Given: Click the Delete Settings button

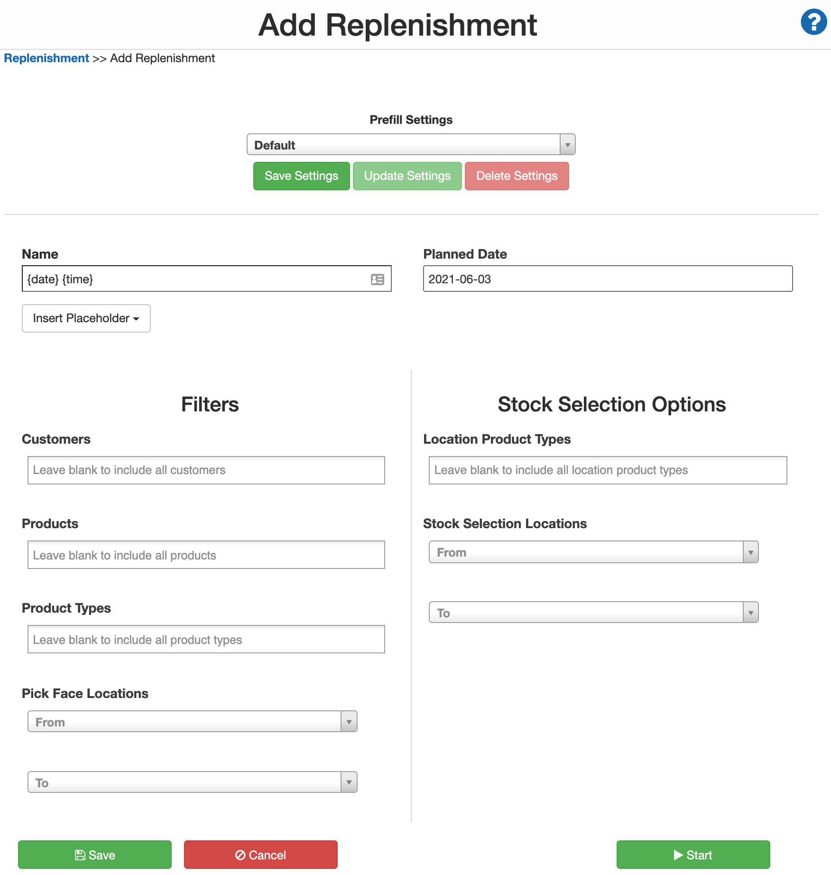Looking at the screenshot, I should point(517,176).
